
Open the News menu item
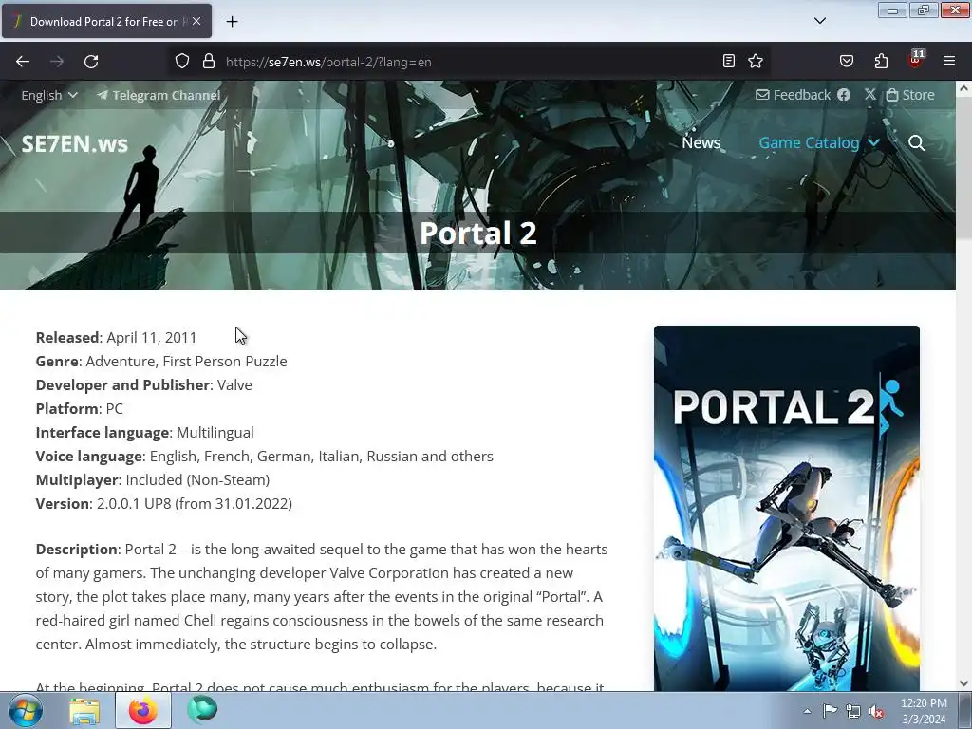701,142
